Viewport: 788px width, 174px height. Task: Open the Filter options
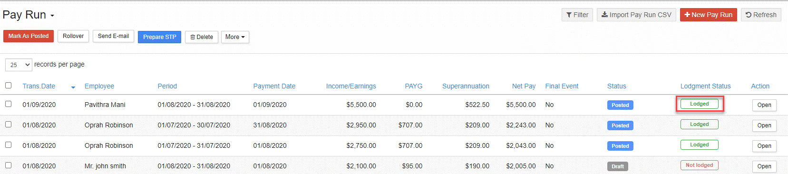(577, 15)
